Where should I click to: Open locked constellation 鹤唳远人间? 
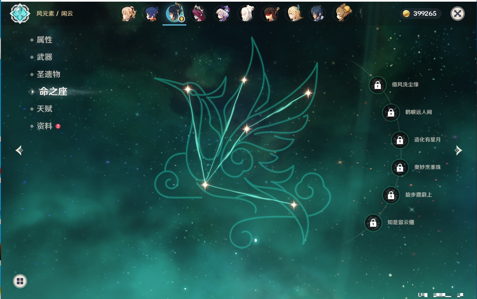[391, 112]
